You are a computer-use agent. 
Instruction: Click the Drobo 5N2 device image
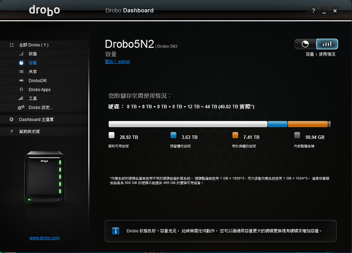pos(44,177)
